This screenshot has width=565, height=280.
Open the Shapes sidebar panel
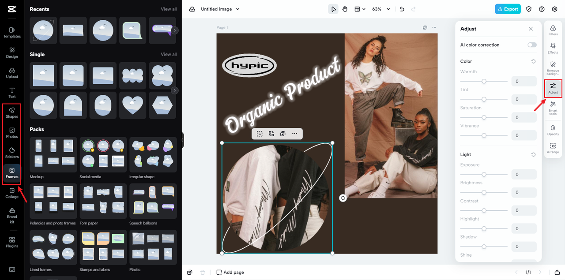[12, 113]
